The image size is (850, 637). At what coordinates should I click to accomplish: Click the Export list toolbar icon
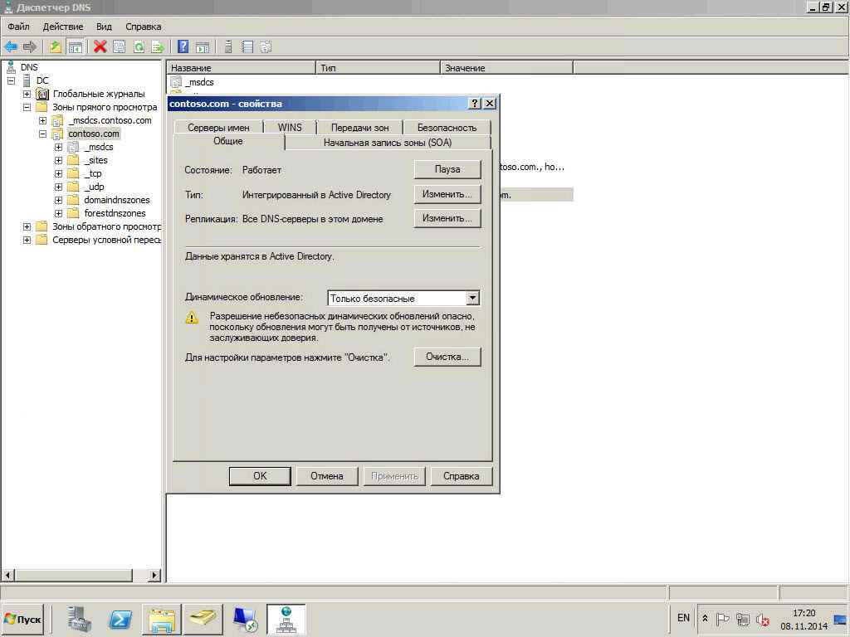(x=158, y=47)
